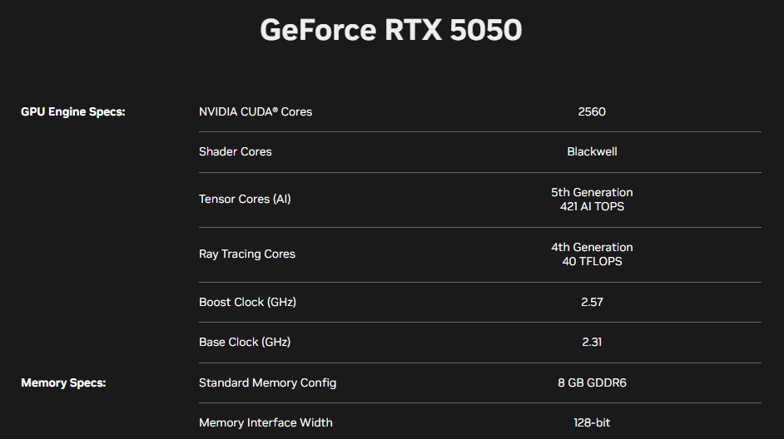The width and height of the screenshot is (784, 439).
Task: Click the Shader Cores row label
Action: click(x=236, y=152)
